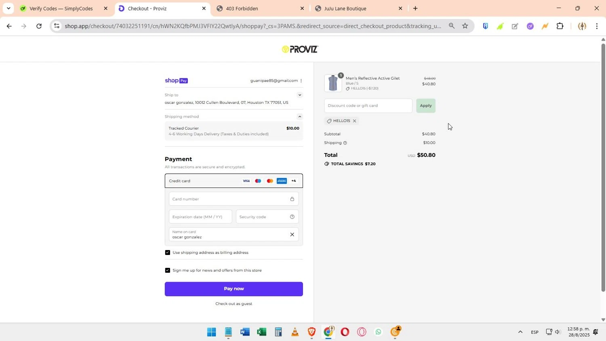Go back to previous page
Image resolution: width=606 pixels, height=341 pixels.
pos(9,26)
